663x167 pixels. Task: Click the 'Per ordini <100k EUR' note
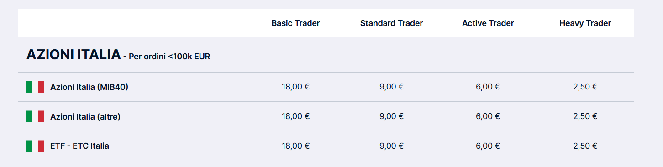169,57
